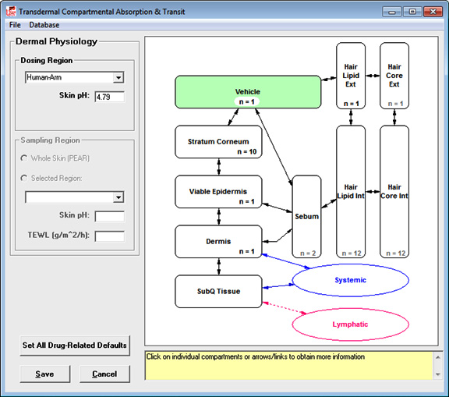Click the n = 10 label in Stratum Corneum
Image resolution: width=449 pixels, height=397 pixels.
pyautogui.click(x=247, y=151)
